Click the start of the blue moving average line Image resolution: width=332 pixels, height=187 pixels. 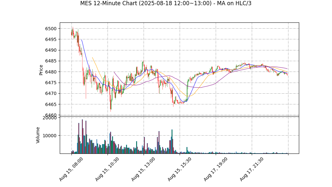point(82,40)
